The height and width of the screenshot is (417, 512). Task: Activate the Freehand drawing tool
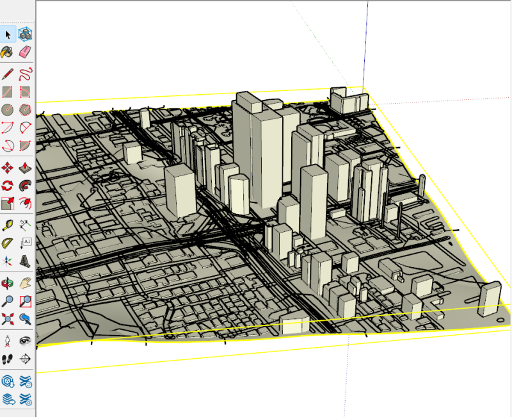(26, 74)
